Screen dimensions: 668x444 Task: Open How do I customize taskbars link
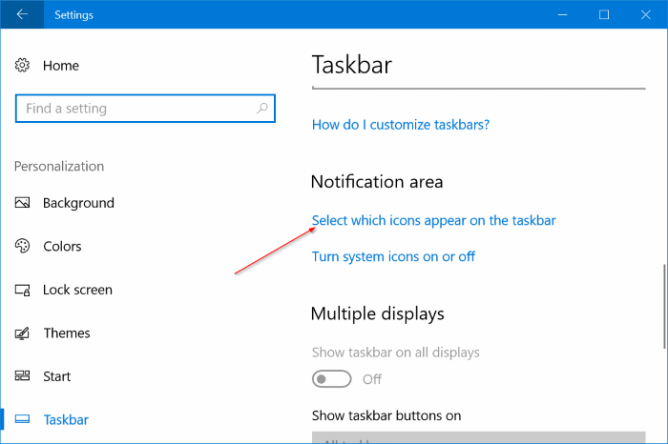[x=401, y=125]
